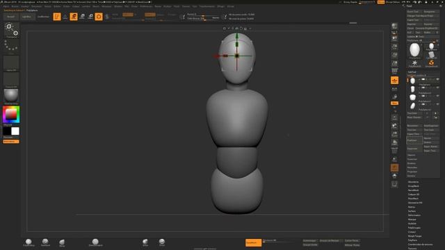Image resolution: width=445 pixels, height=250 pixels.
Task: Expand the Déformation subpalette
Action: [x=414, y=215]
